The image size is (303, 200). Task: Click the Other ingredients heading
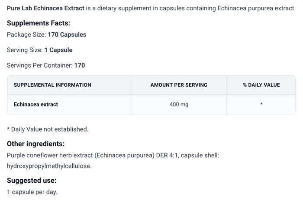[35, 144]
